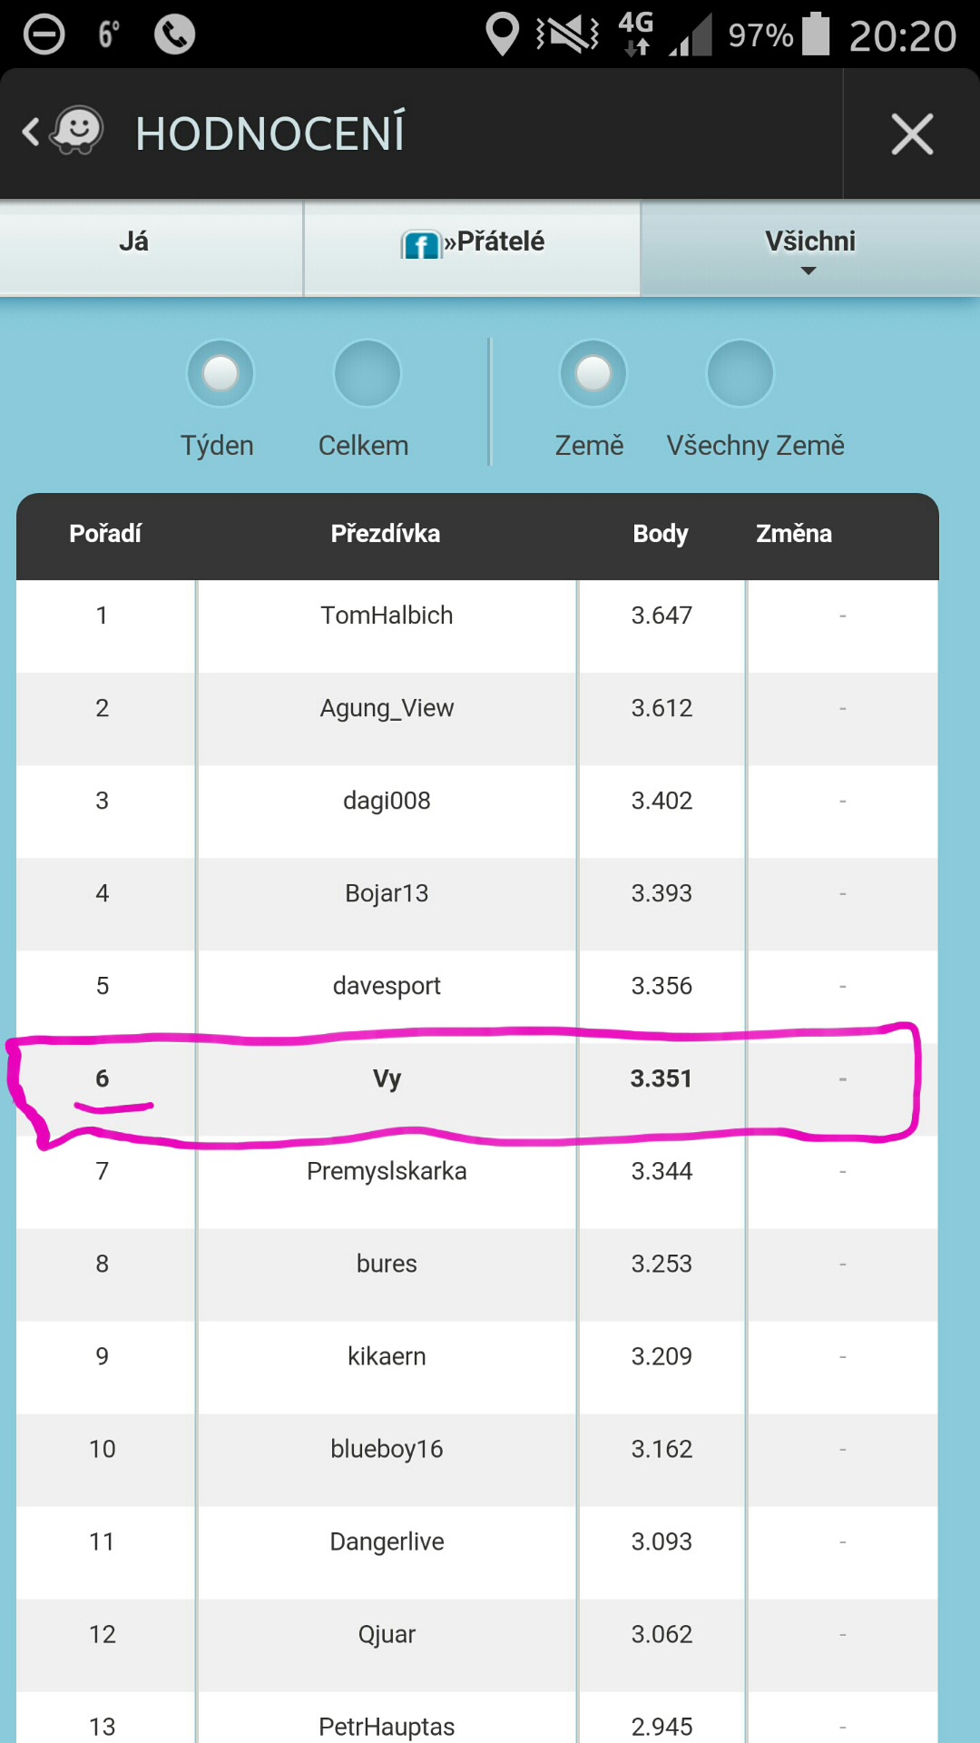Tap the back arrow chevron
This screenshot has height=1743, width=980.
coord(31,133)
